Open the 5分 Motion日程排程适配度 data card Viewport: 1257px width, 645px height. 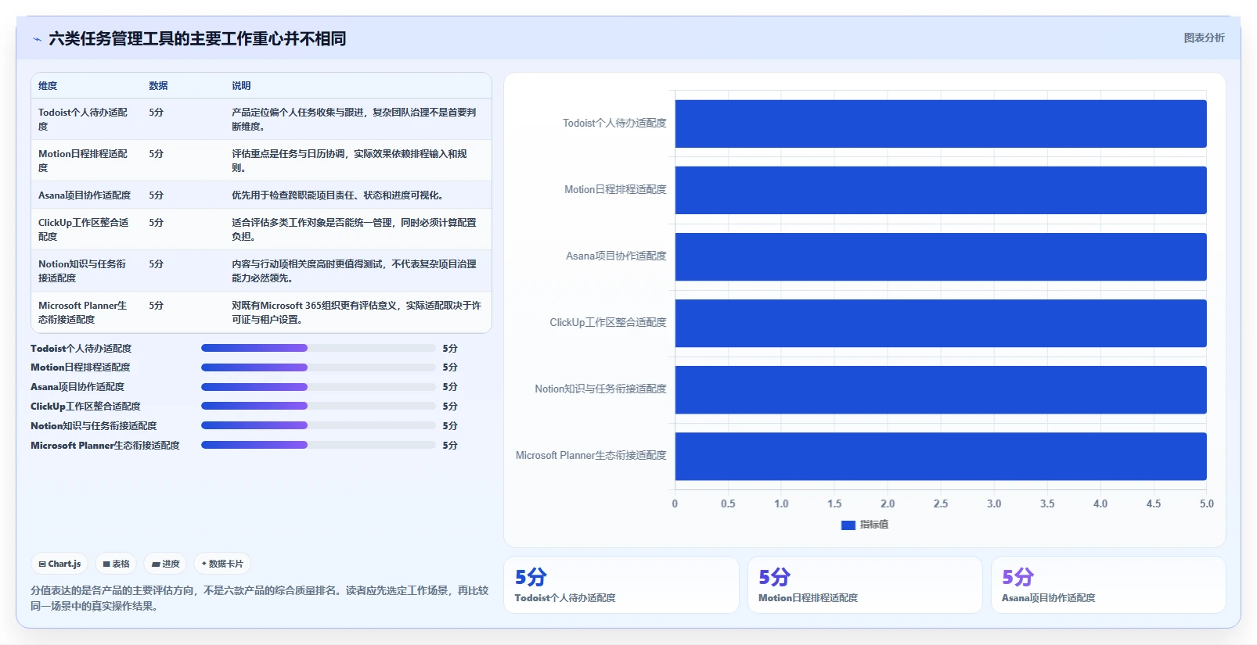pos(865,585)
